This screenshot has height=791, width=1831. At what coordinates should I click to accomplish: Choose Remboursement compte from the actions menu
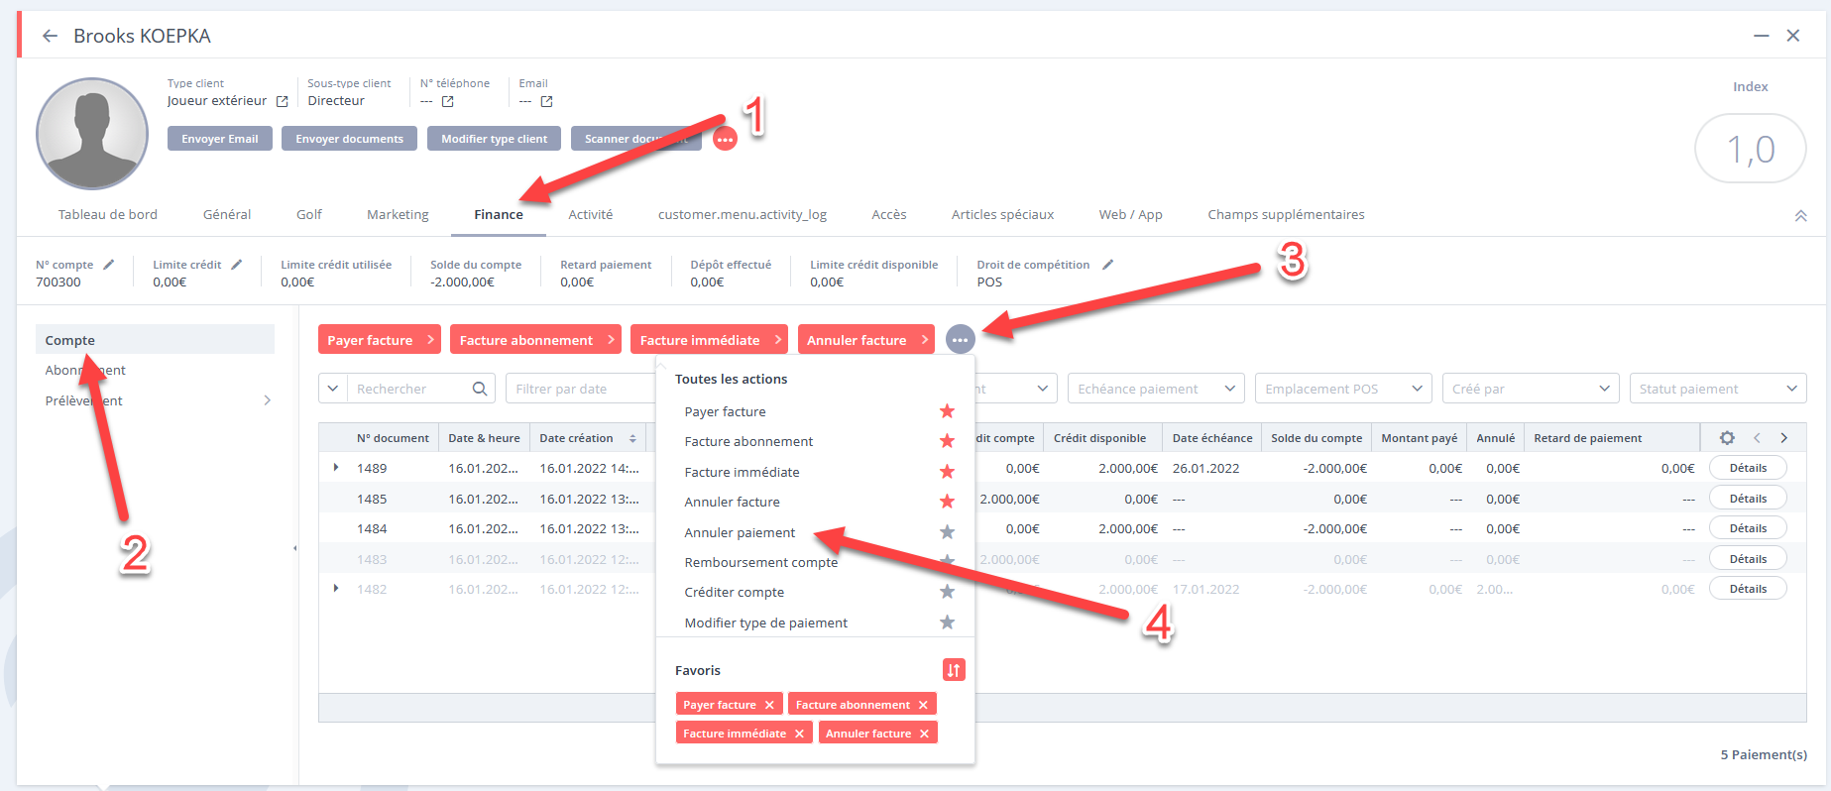(761, 562)
